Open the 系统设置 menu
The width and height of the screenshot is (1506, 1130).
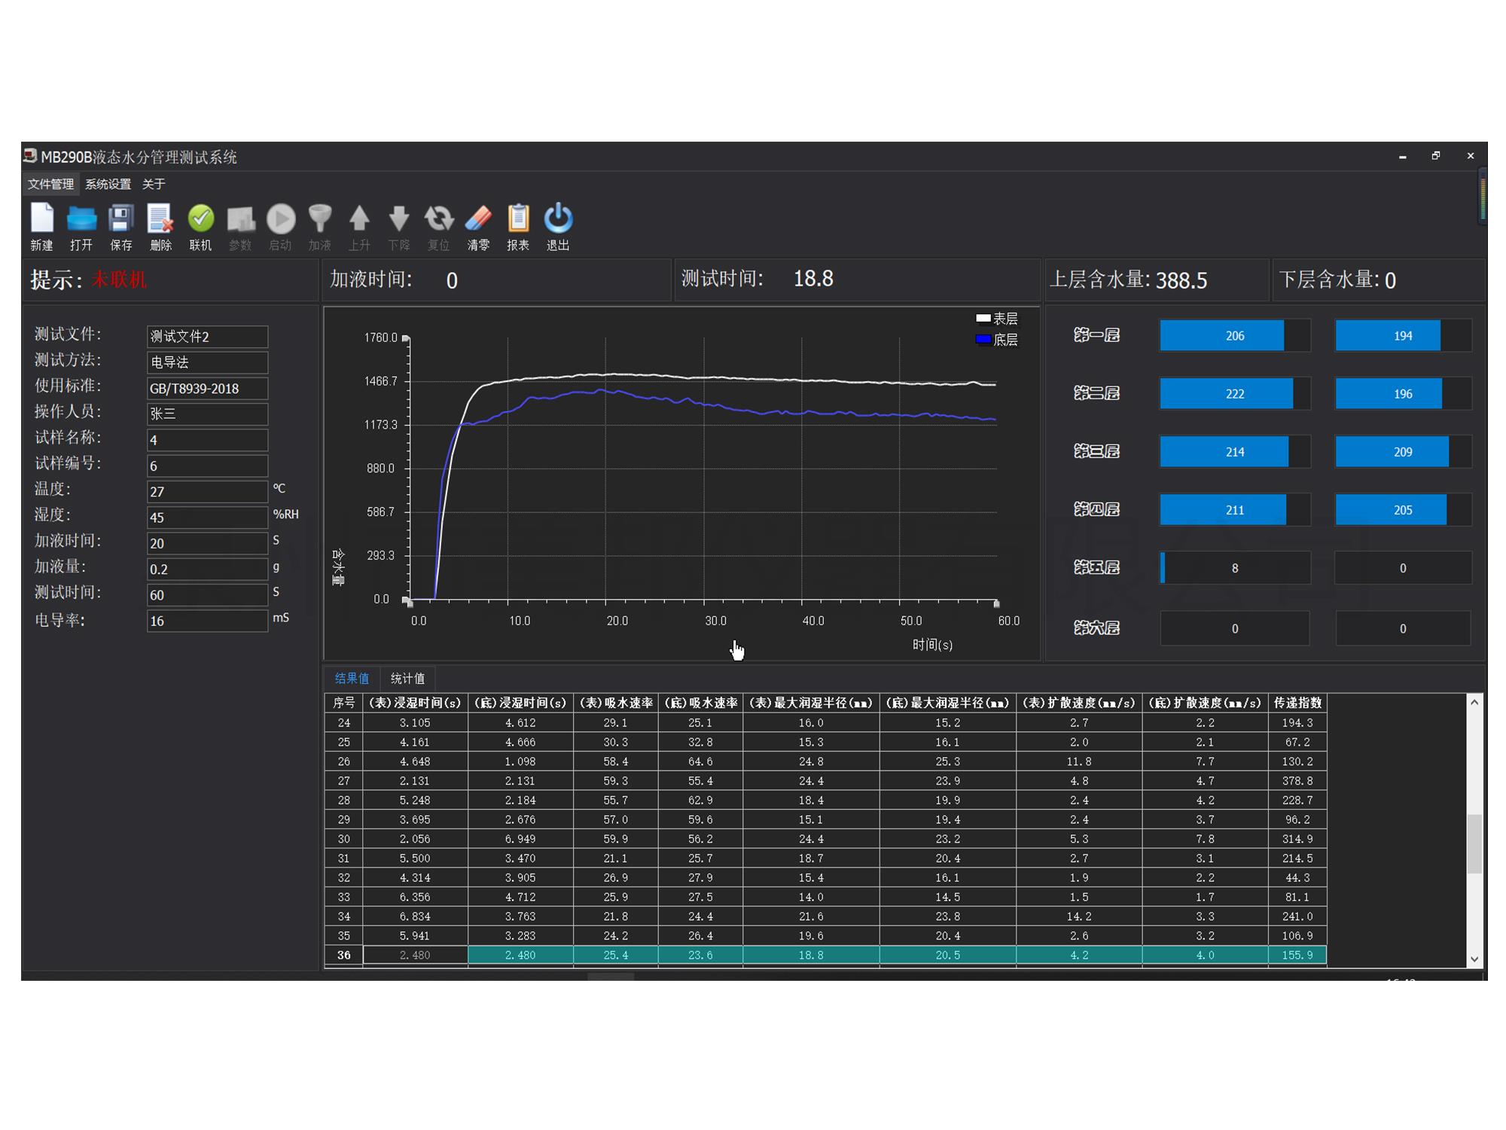coord(108,184)
